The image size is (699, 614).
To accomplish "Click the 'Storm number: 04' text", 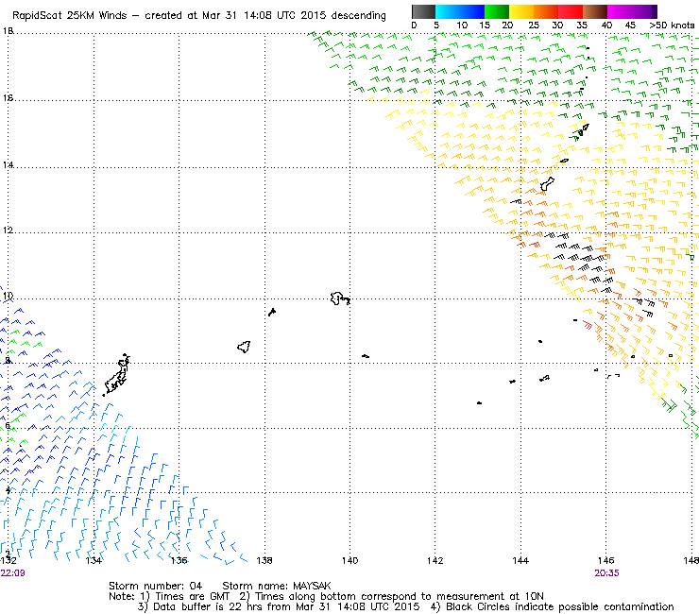I will (x=156, y=586).
